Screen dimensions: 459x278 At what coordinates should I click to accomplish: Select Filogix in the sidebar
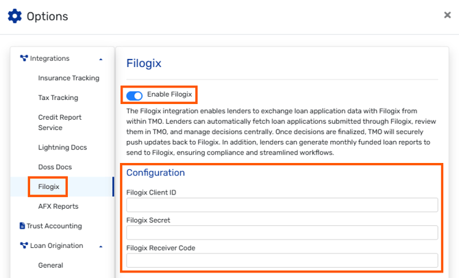tap(49, 187)
